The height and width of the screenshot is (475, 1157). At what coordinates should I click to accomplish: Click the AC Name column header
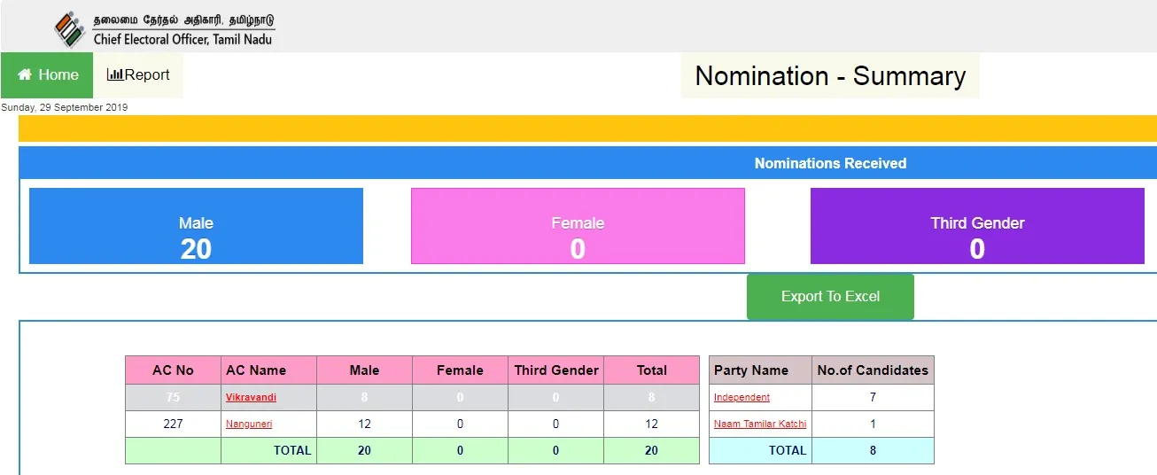pyautogui.click(x=268, y=370)
